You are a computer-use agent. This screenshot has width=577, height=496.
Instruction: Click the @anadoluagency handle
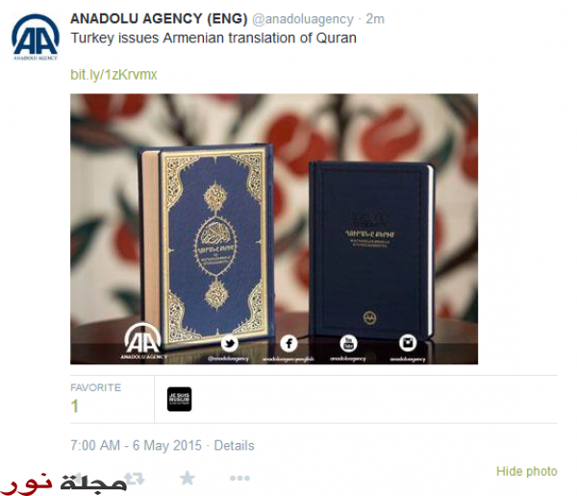[x=303, y=19]
